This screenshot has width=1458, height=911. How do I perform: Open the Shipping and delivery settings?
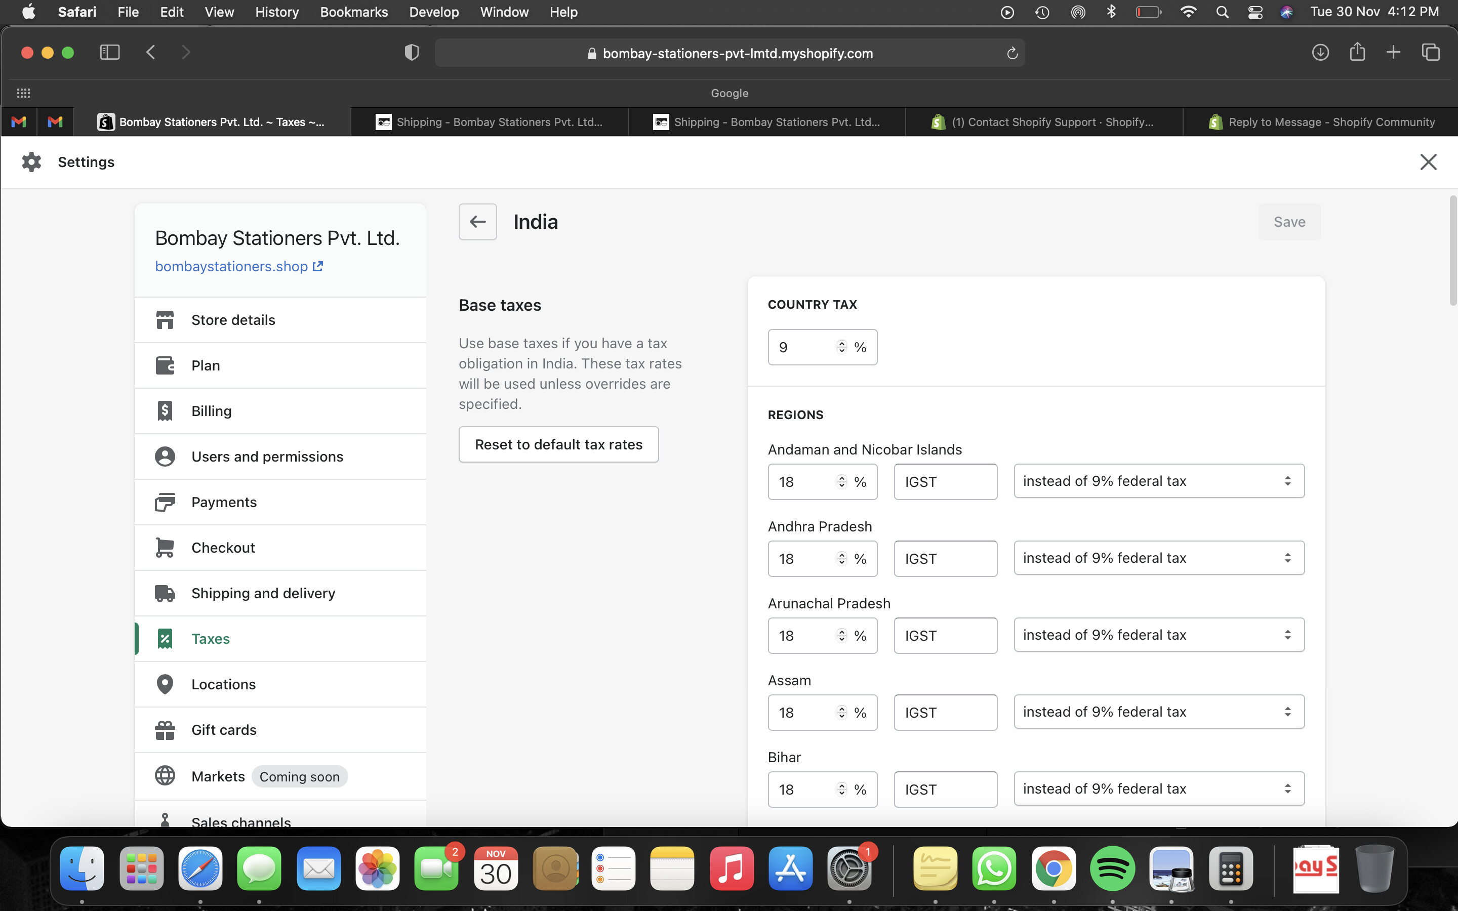263,594
